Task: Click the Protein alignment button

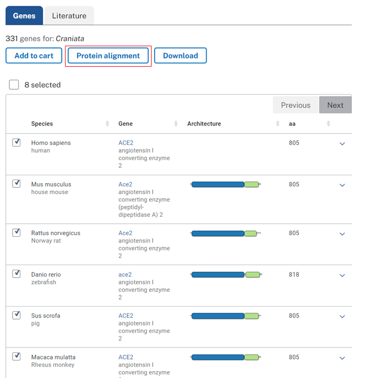Action: click(x=108, y=56)
